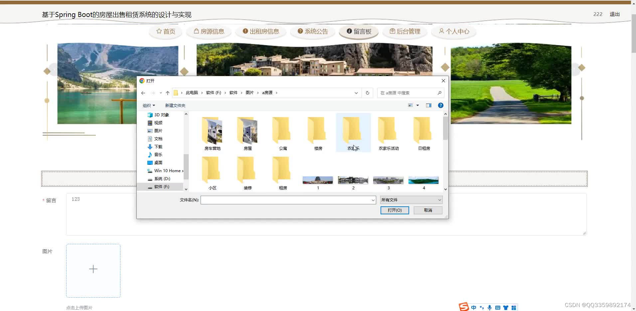Open the 楼房 folder
The height and width of the screenshot is (311, 636).
coord(318,134)
